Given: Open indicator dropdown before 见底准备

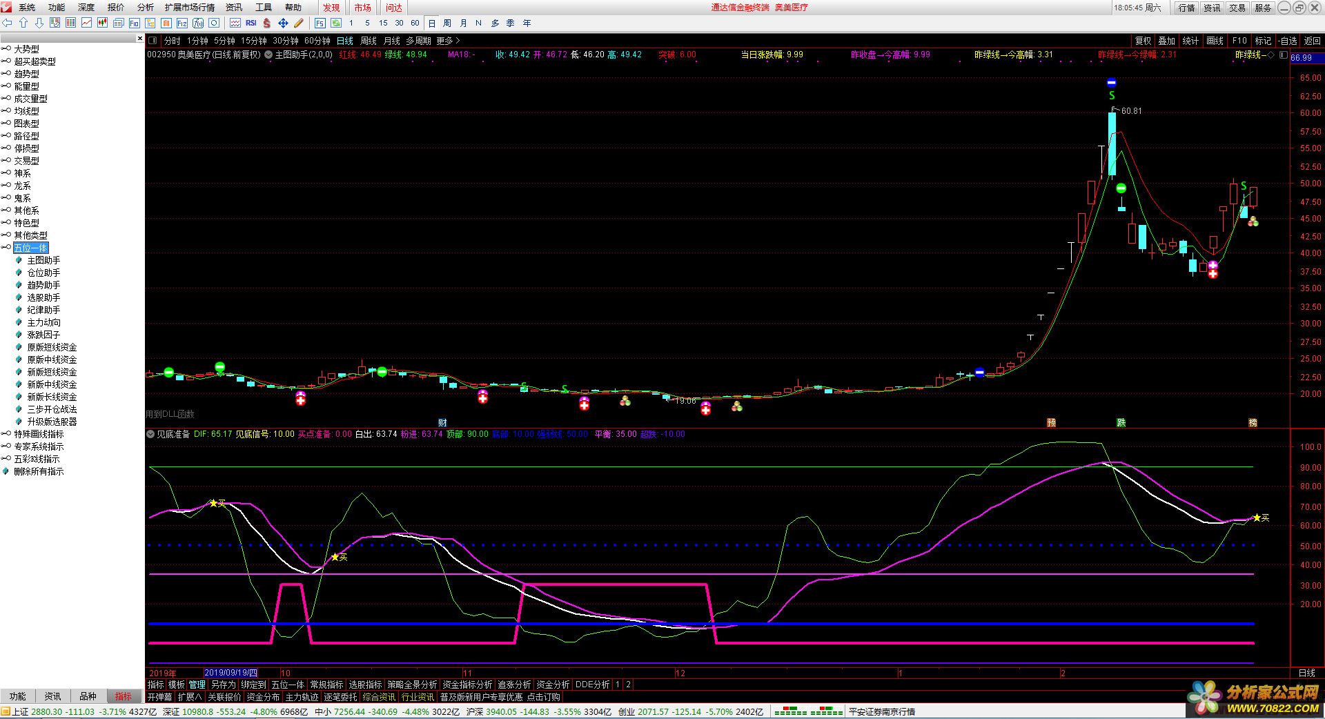Looking at the screenshot, I should click(x=151, y=434).
